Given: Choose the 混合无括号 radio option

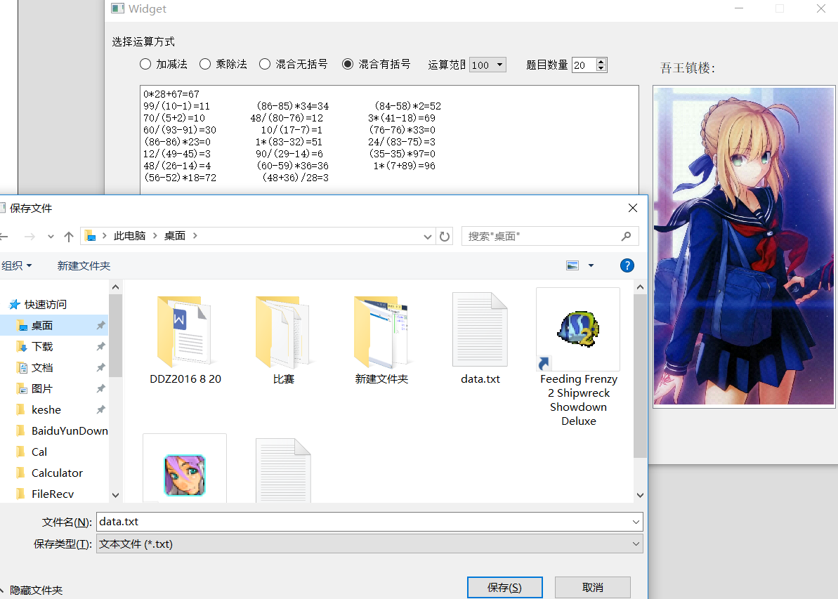Looking at the screenshot, I should 294,64.
